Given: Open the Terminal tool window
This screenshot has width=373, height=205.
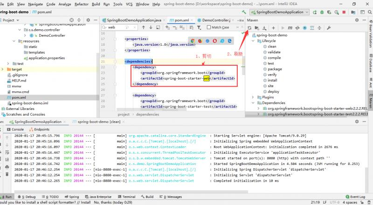Looking at the screenshot, I should pyautogui.click(x=126, y=197).
